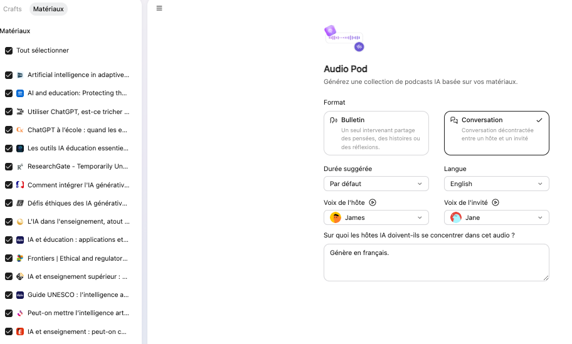Screen dimensions: 572x344
Task: Click James avatar icon
Action: [336, 217]
